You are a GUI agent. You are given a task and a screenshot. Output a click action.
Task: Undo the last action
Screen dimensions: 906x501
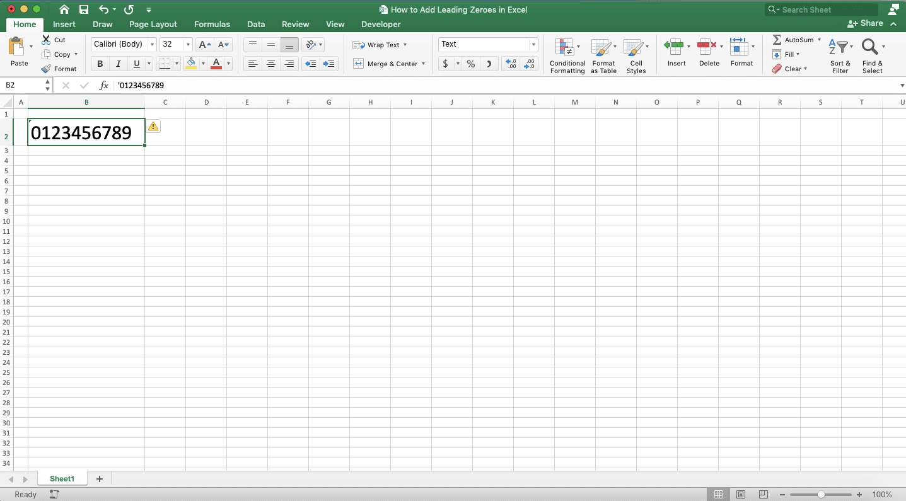[x=104, y=9]
